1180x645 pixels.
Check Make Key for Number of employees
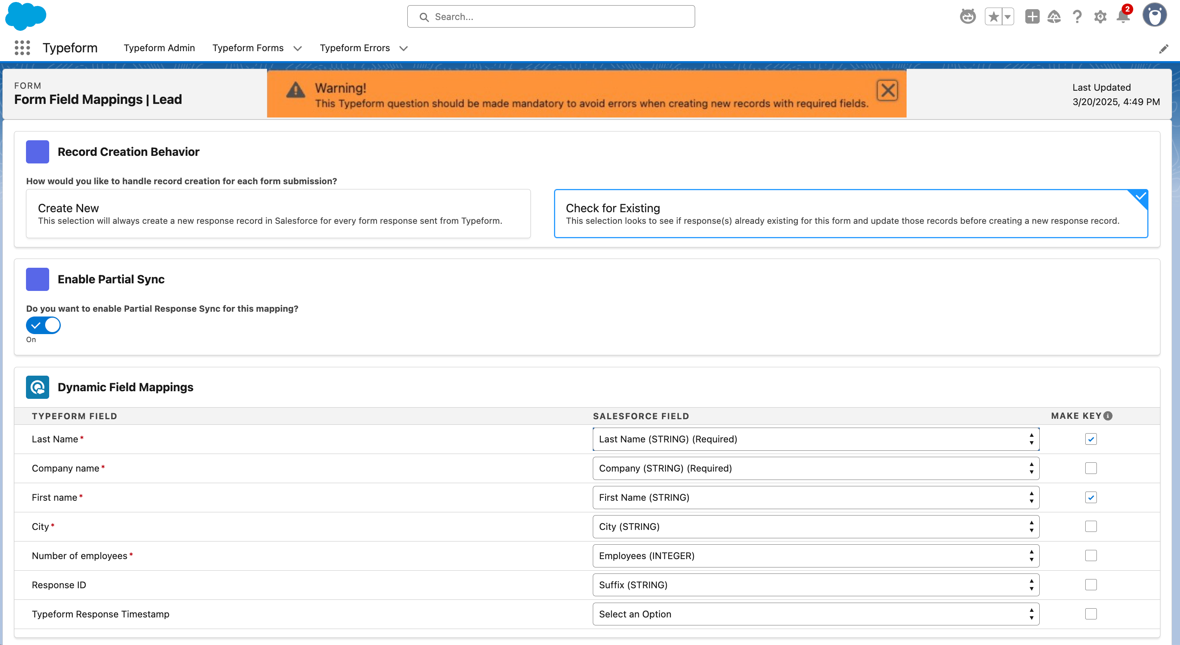tap(1091, 555)
